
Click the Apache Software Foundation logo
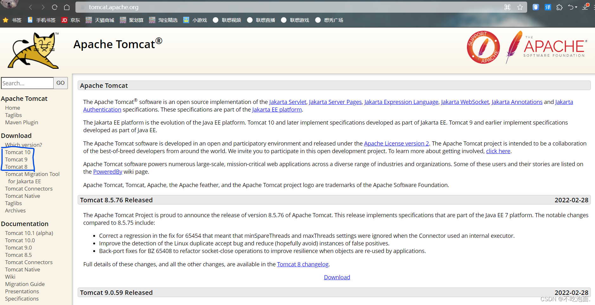[x=546, y=47]
